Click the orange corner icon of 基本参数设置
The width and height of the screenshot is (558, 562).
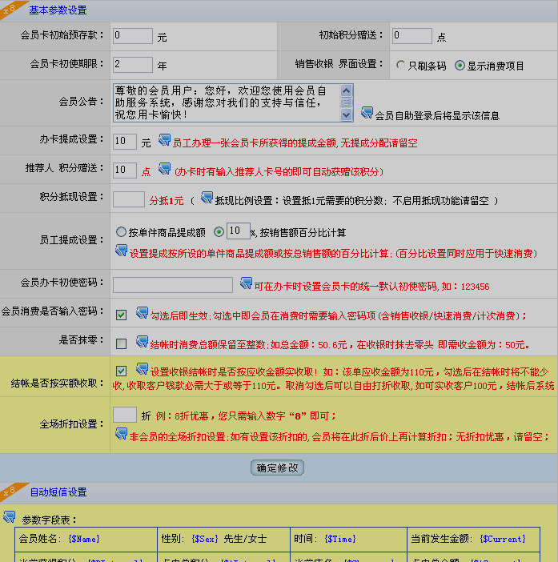pos(11,9)
